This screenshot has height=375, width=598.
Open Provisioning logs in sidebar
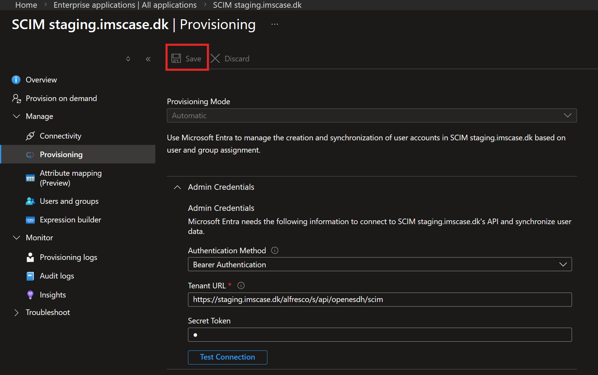point(69,257)
